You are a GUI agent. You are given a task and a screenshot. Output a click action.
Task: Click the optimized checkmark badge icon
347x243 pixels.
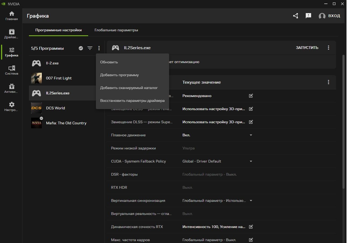tap(81, 48)
